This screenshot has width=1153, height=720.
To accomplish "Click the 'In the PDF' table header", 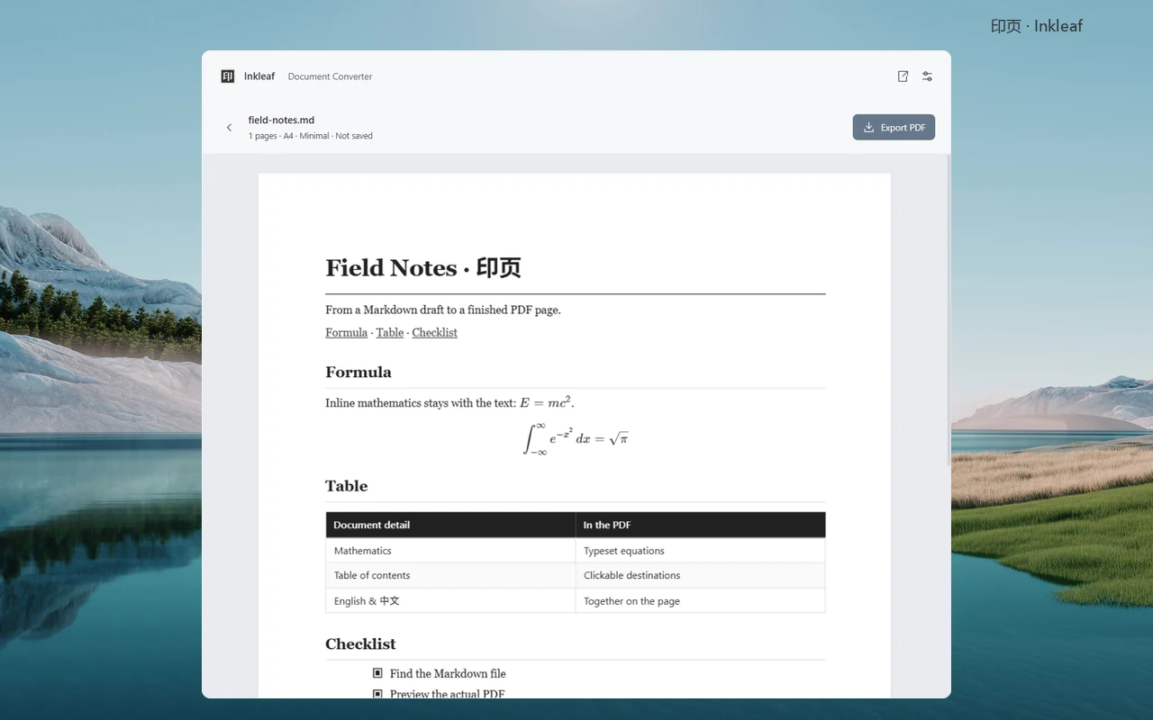I will pos(701,525).
